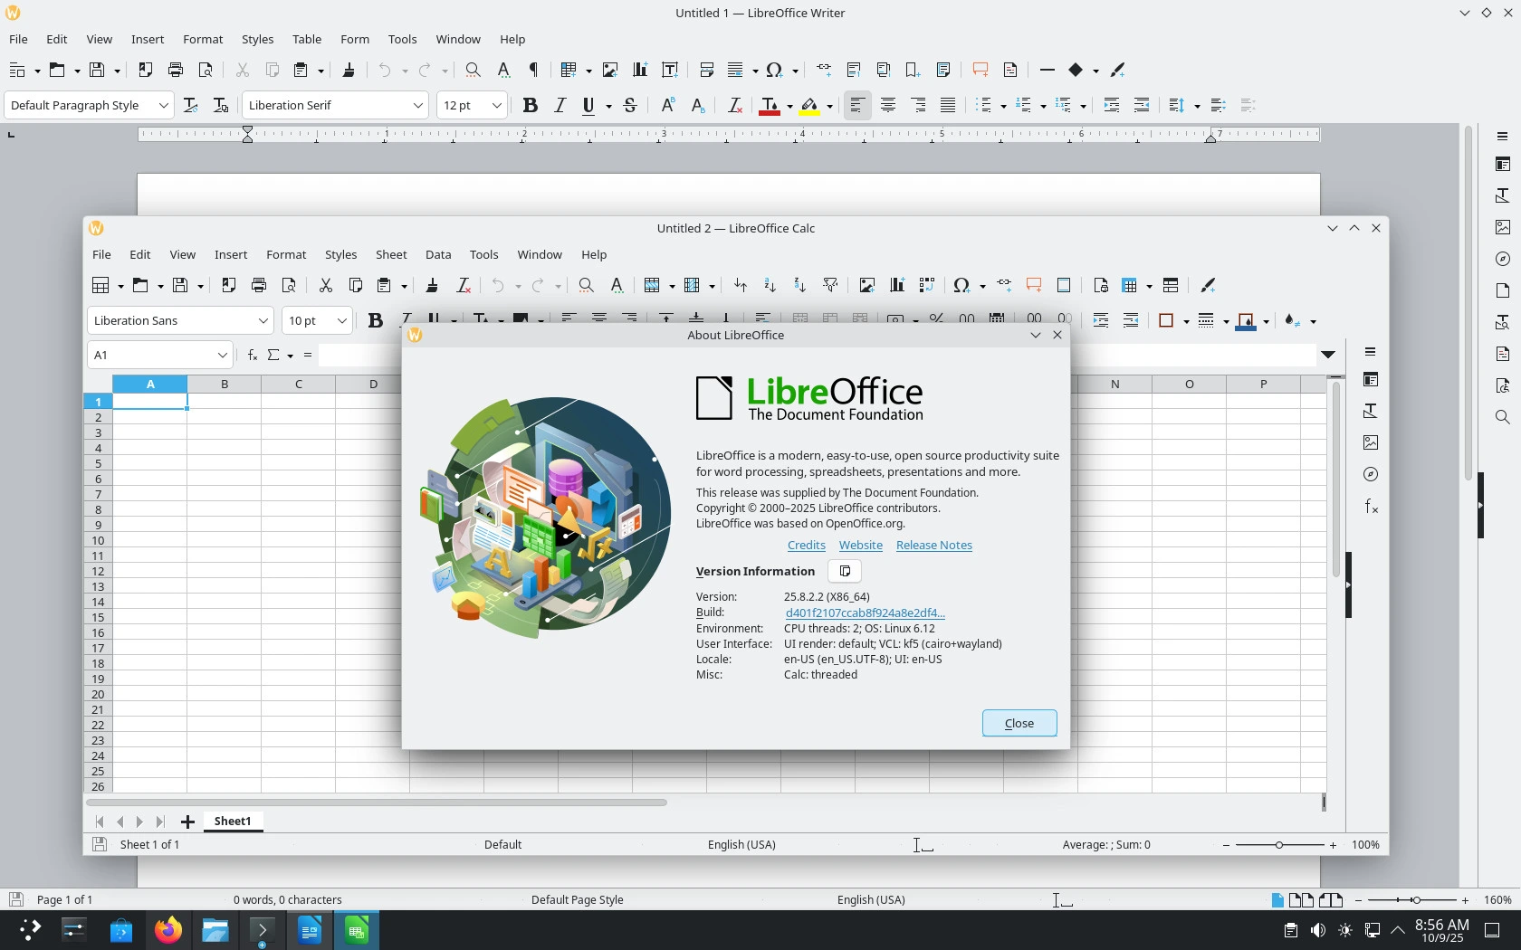Open the Liberation Sans font name dropdown

click(263, 320)
